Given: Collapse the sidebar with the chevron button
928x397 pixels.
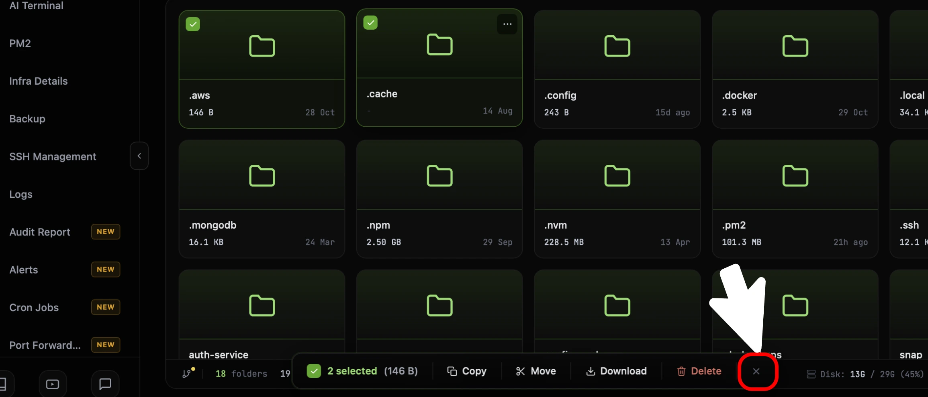Looking at the screenshot, I should pyautogui.click(x=139, y=156).
